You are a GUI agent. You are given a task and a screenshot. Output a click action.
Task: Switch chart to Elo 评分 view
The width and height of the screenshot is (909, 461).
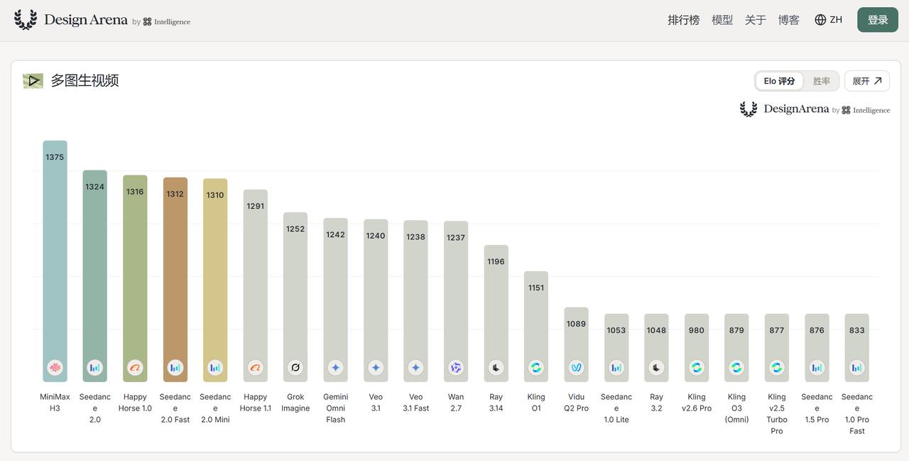point(779,81)
